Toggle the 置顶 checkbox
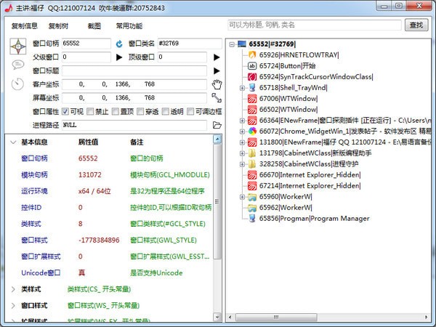 tap(115, 111)
